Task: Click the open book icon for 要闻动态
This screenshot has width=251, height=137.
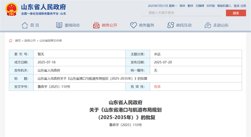Action: (x=59, y=25)
